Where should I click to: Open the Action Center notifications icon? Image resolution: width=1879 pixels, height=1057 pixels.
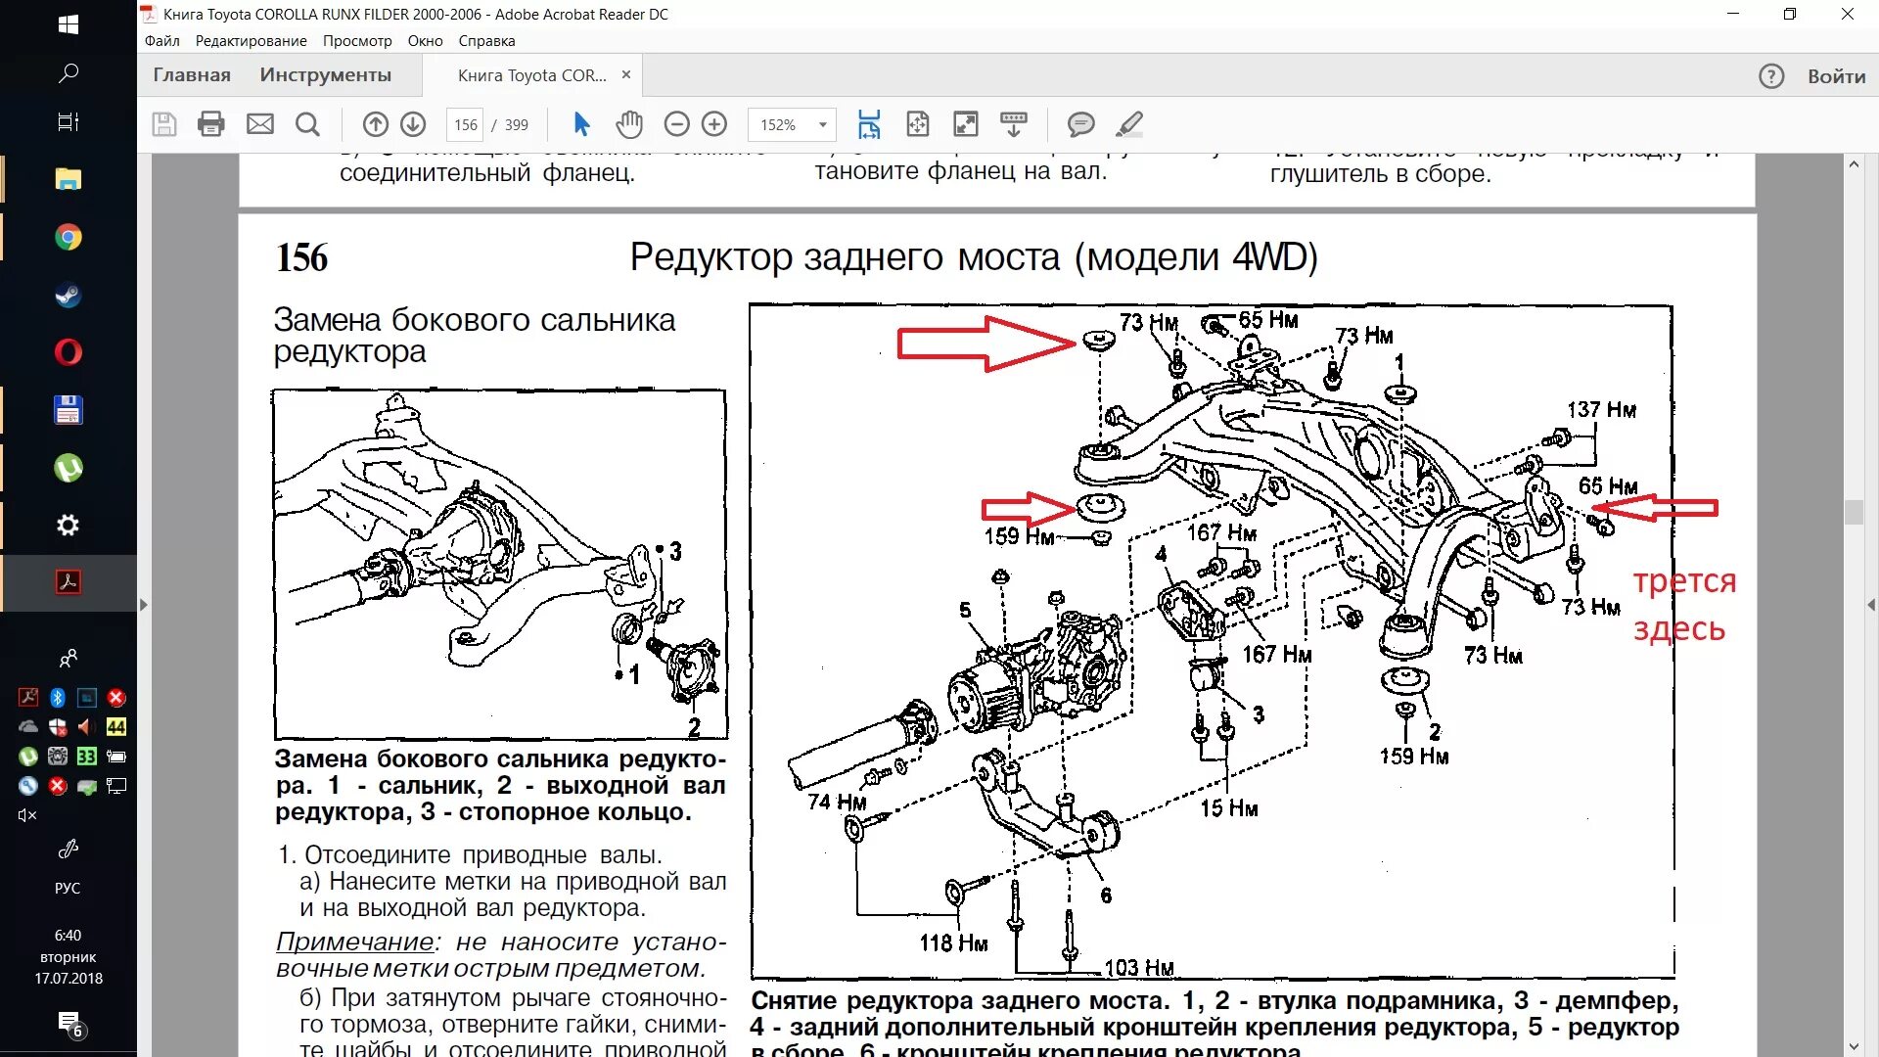coord(69,1024)
